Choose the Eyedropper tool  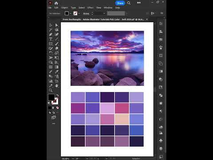[x=56, y=72]
